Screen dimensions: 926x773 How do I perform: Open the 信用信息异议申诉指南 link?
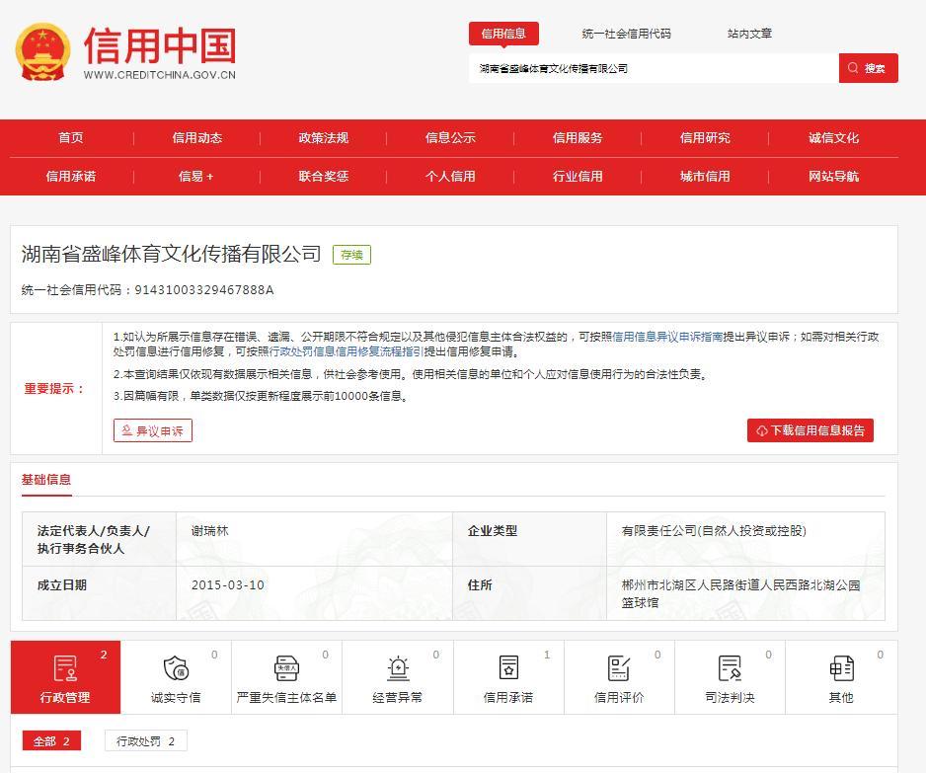(x=667, y=337)
